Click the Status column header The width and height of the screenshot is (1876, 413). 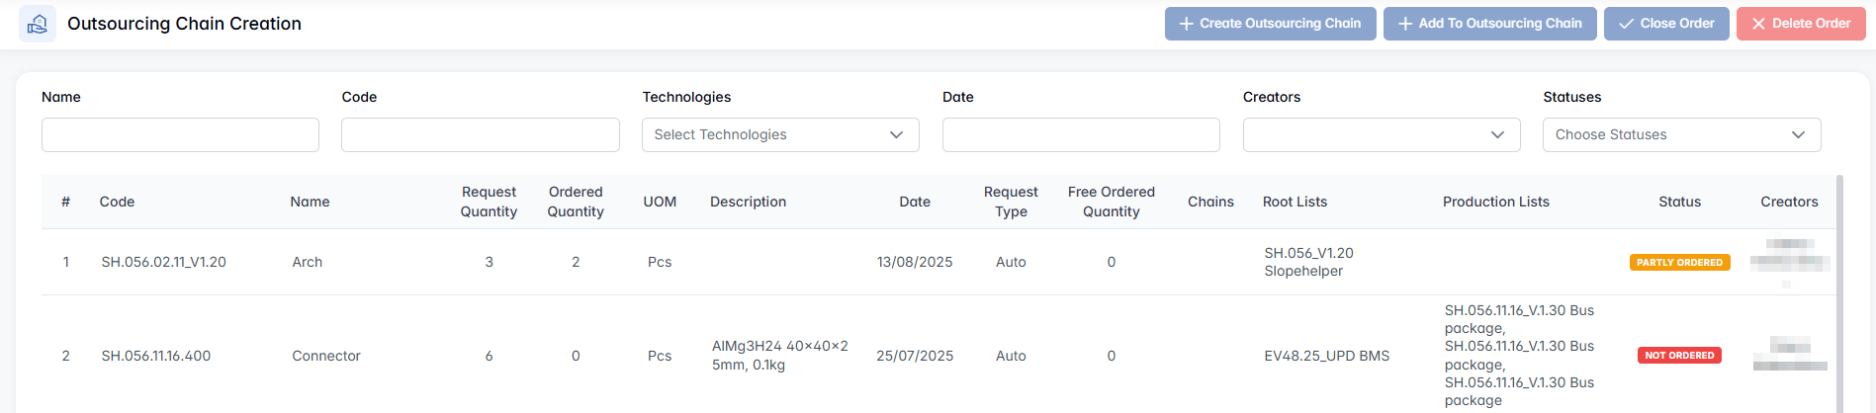(x=1679, y=202)
